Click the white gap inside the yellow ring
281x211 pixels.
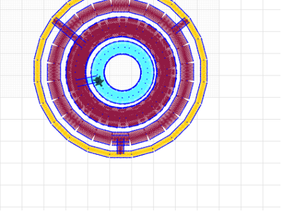(x=197, y=73)
